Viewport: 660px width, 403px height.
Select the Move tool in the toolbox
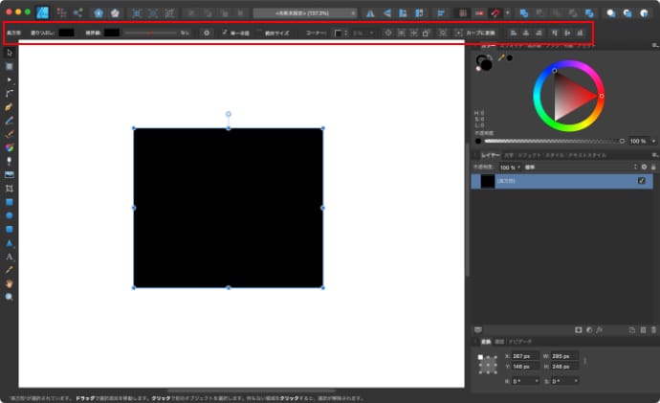click(10, 53)
